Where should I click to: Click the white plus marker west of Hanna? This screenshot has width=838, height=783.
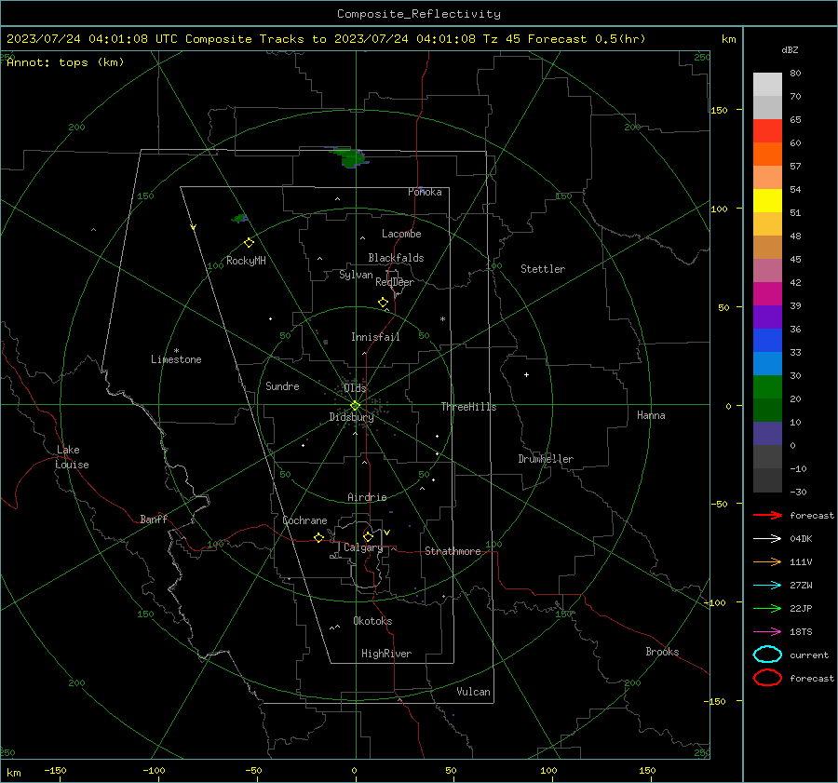tap(526, 374)
